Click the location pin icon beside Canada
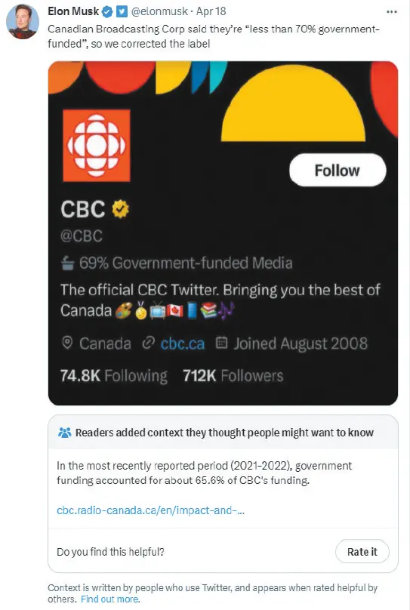410x610 pixels. (67, 343)
